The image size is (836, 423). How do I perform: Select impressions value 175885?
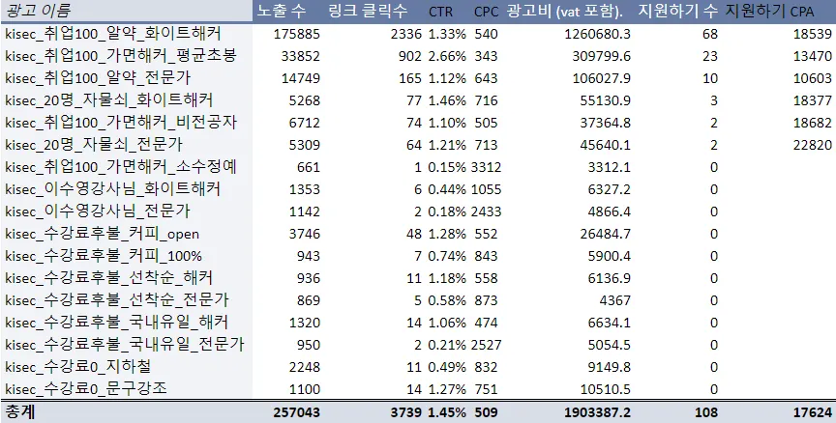[x=297, y=34]
